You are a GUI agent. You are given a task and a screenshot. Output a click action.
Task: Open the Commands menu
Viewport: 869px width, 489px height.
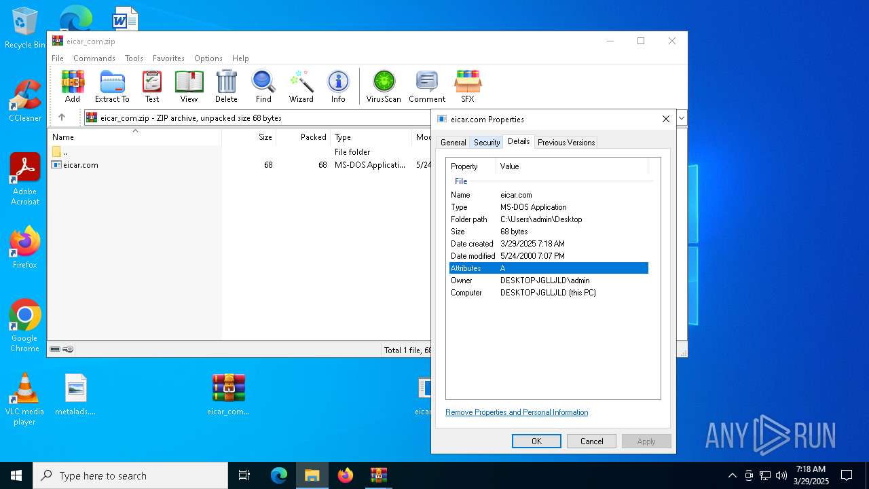(94, 58)
